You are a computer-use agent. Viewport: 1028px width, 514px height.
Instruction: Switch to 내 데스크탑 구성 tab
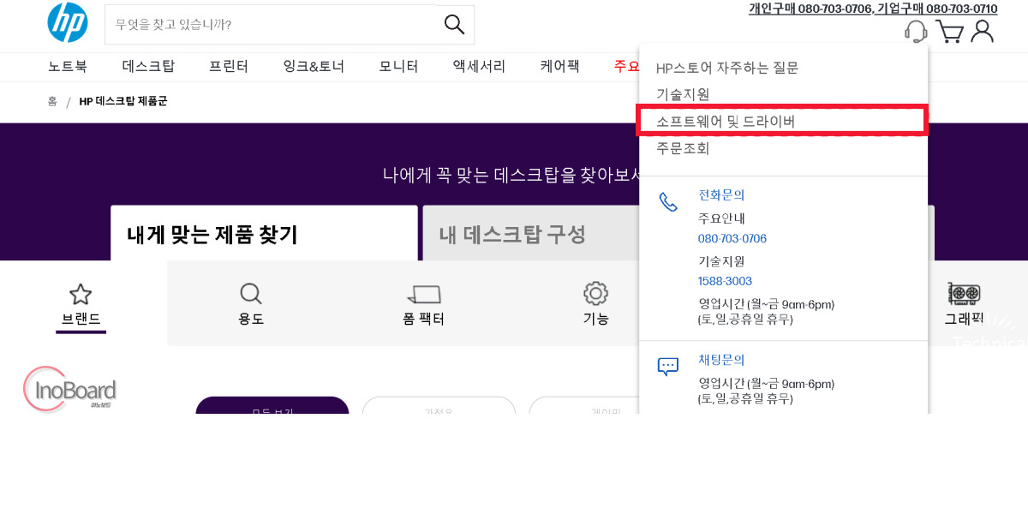[x=530, y=233]
